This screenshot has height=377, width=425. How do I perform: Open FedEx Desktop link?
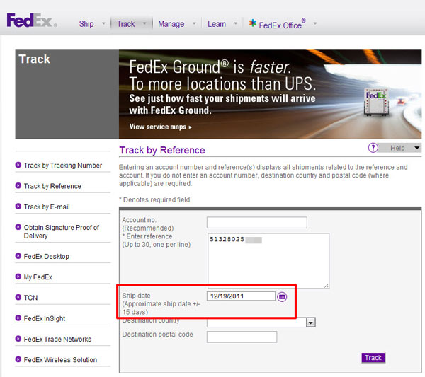pos(46,256)
